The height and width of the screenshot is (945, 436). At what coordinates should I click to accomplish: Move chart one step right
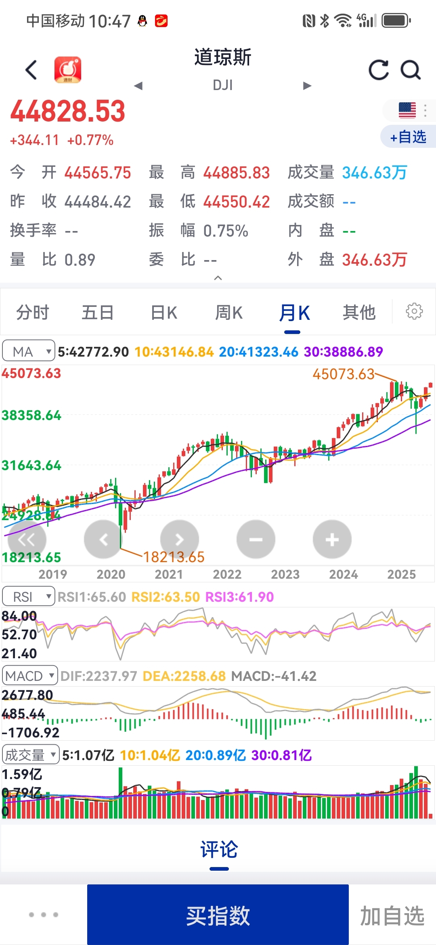coord(180,540)
